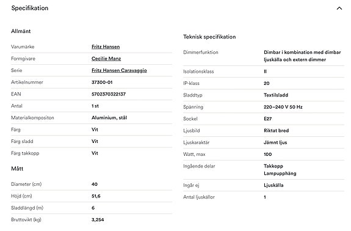The width and height of the screenshot is (351, 231).
Task: Click the Teknisk specifikation heading
Action: [209, 37]
